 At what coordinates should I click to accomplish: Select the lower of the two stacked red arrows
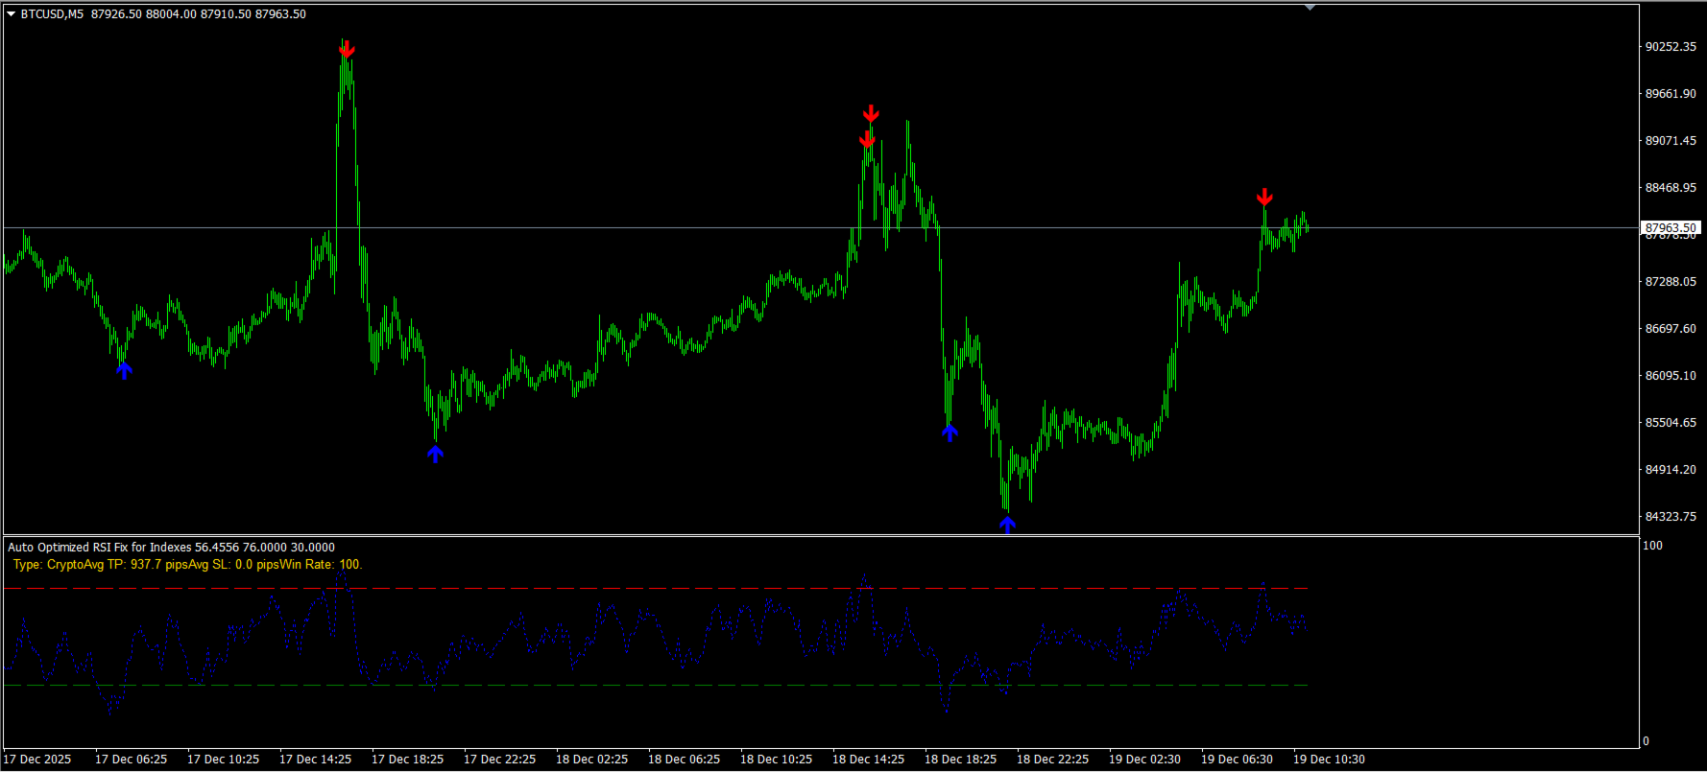click(867, 139)
